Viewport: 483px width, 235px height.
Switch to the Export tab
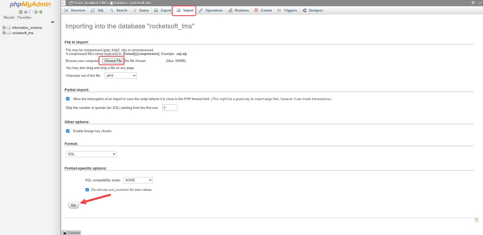coord(163,10)
